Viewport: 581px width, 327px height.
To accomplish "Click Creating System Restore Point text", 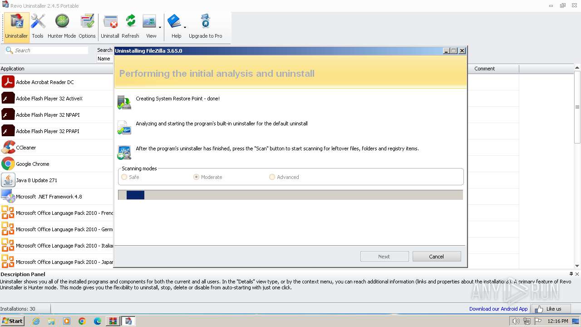I will (x=177, y=99).
